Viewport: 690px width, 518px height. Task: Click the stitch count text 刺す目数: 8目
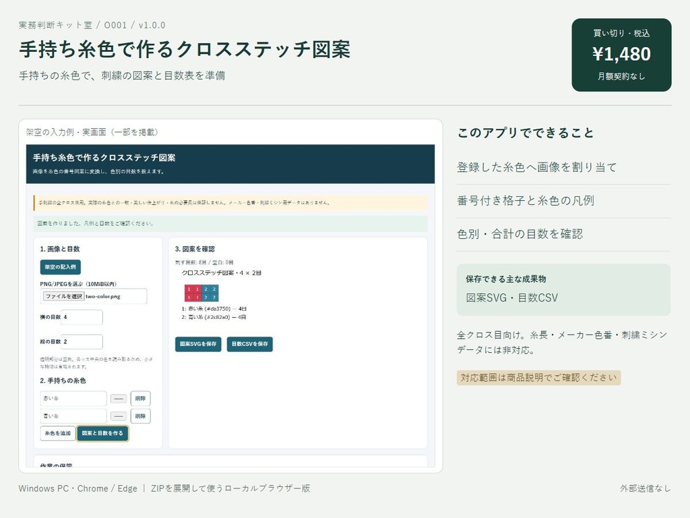coord(191,262)
